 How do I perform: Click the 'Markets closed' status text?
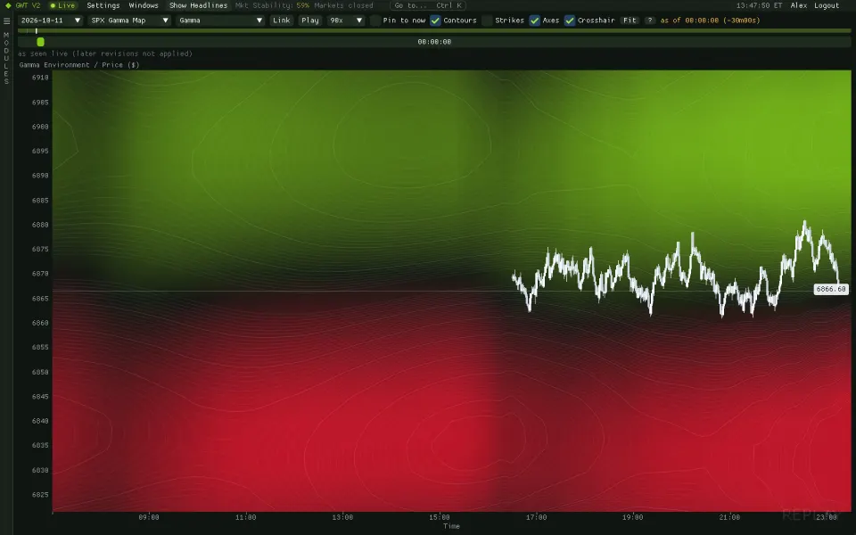tap(344, 5)
